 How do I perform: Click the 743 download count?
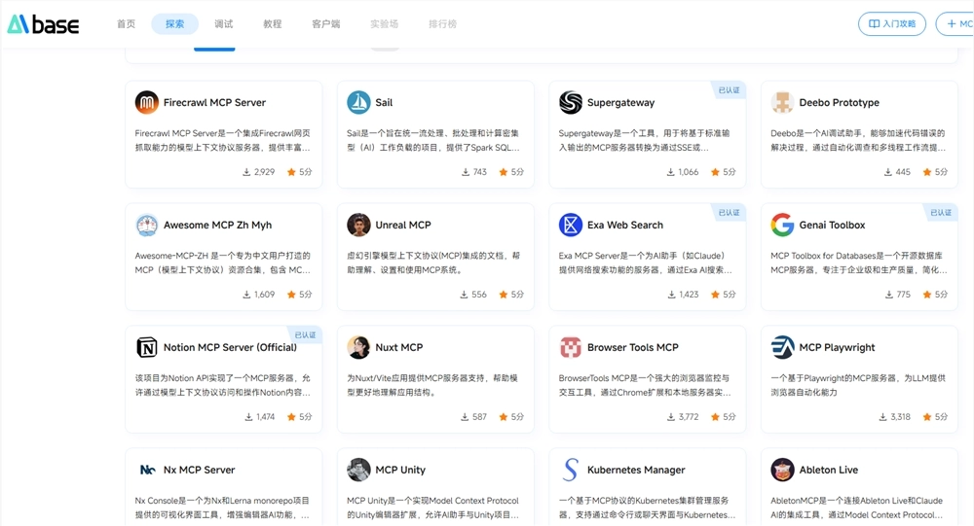pos(479,172)
